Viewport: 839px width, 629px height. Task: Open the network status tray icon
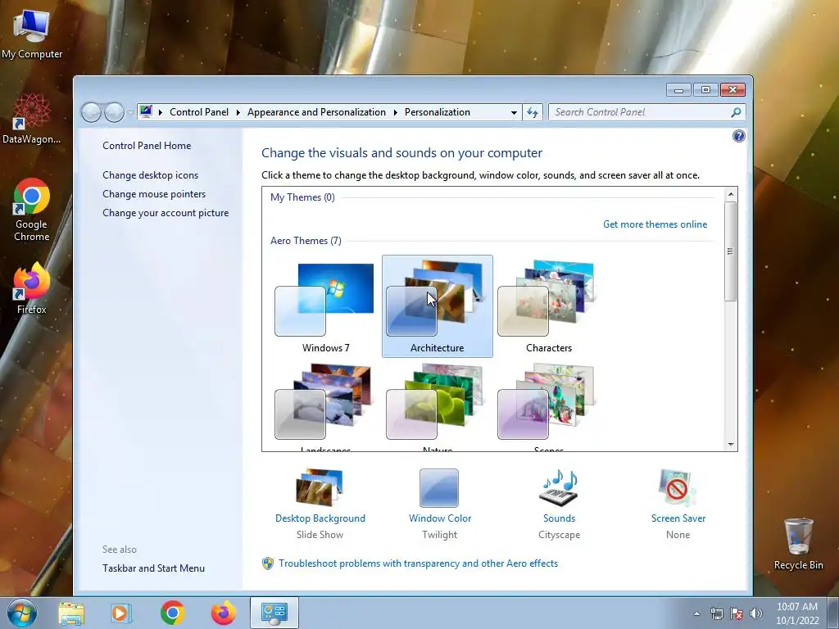pyautogui.click(x=716, y=613)
